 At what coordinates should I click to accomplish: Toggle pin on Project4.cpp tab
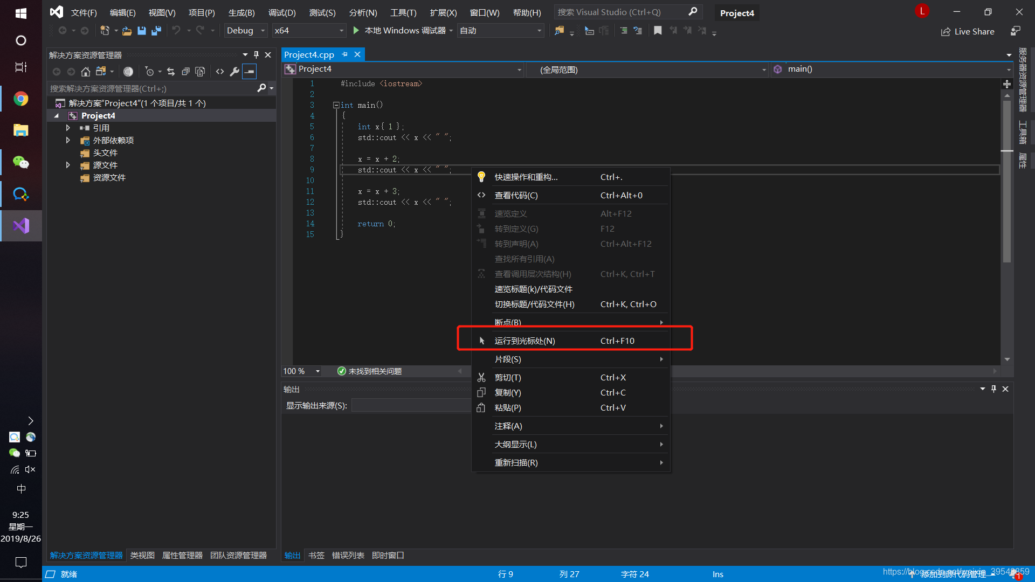pos(344,54)
